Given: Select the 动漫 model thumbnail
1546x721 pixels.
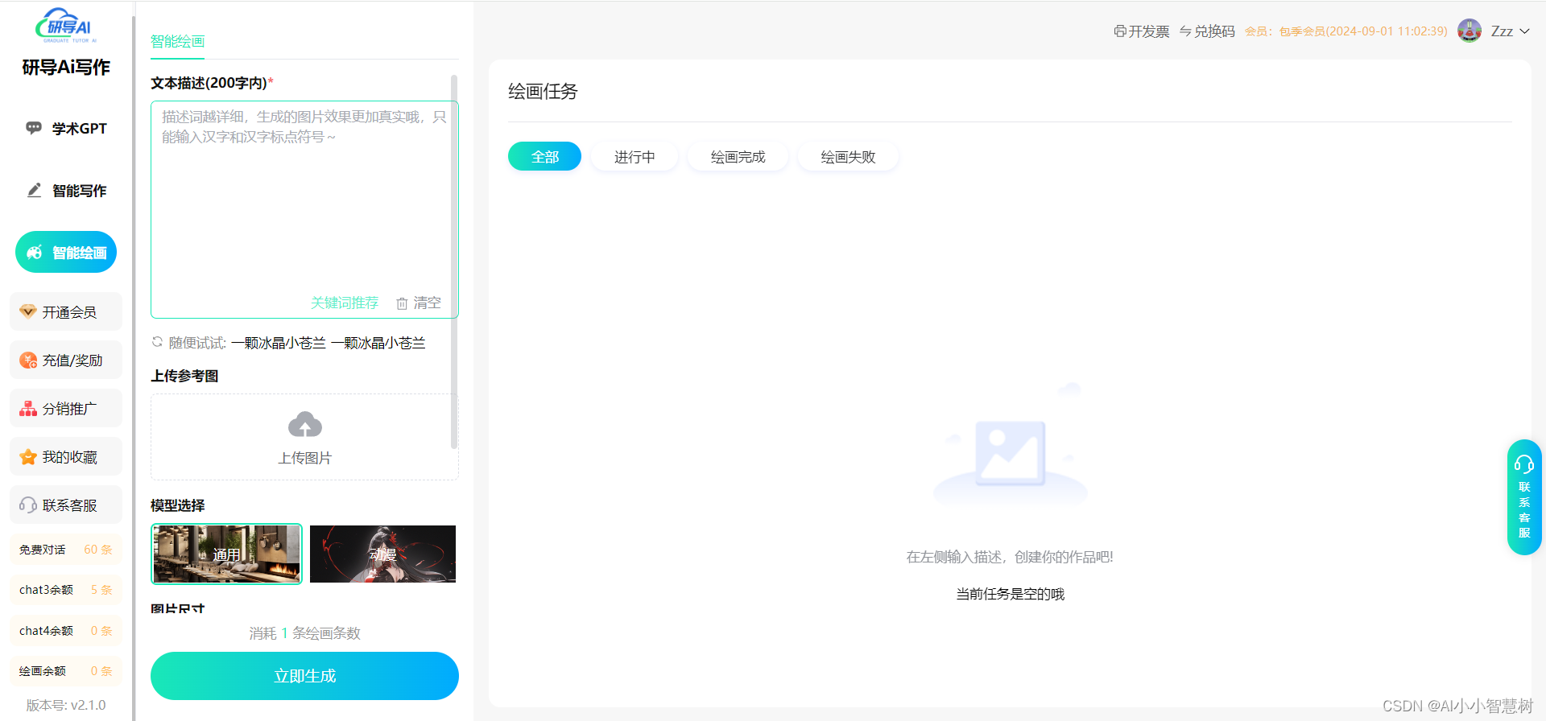Looking at the screenshot, I should pyautogui.click(x=383, y=554).
